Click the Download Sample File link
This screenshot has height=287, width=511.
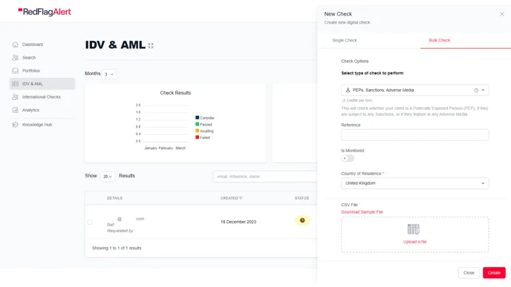[x=362, y=212]
